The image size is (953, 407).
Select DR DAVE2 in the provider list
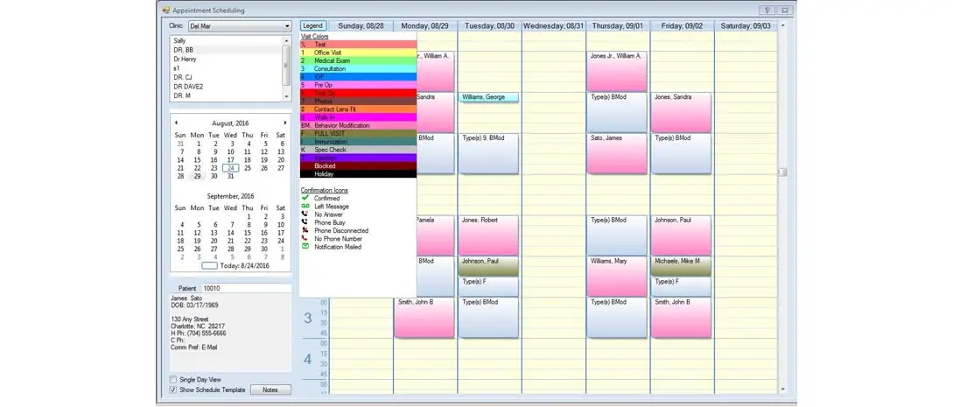(x=226, y=87)
